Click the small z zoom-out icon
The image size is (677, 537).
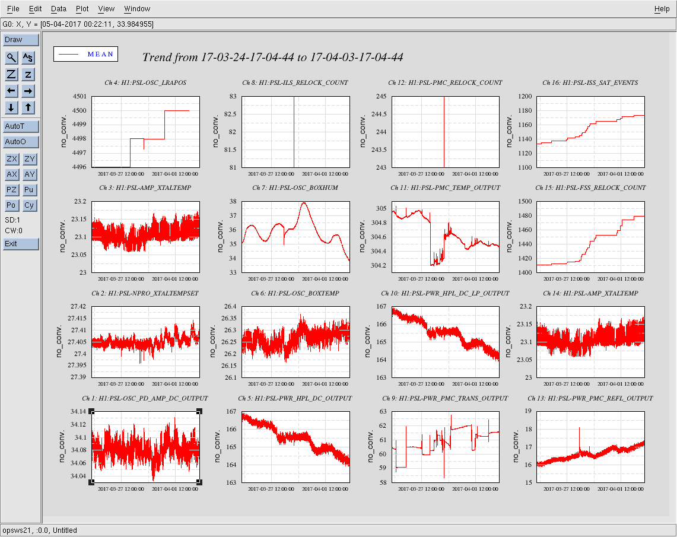pos(28,74)
